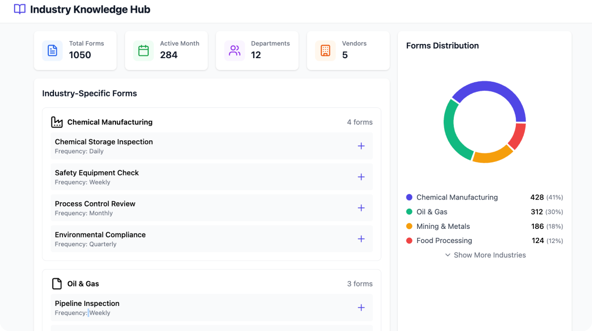
Task: Click the Active Month calendar icon
Action: (144, 51)
